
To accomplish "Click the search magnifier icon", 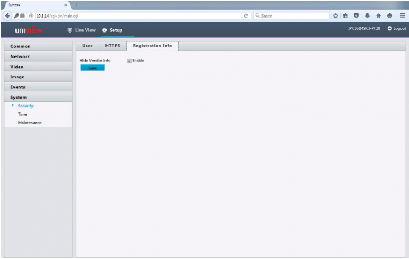I will [257, 15].
